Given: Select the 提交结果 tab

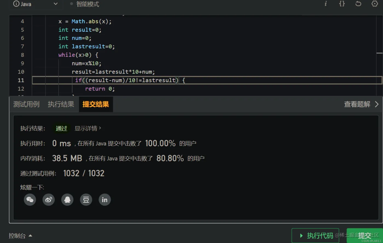Looking at the screenshot, I should click(96, 104).
